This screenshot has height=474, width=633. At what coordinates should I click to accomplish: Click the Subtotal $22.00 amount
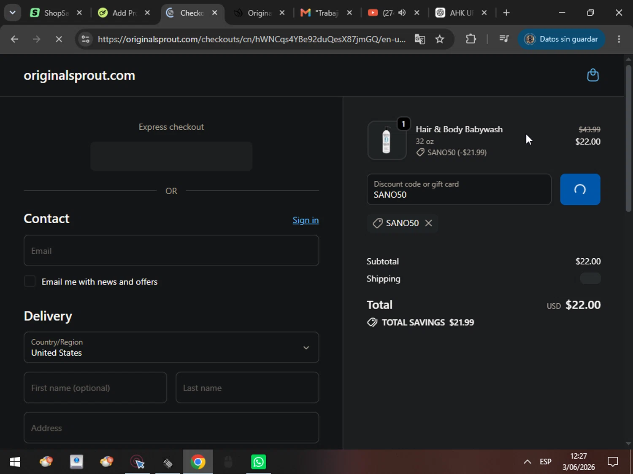tap(588, 261)
